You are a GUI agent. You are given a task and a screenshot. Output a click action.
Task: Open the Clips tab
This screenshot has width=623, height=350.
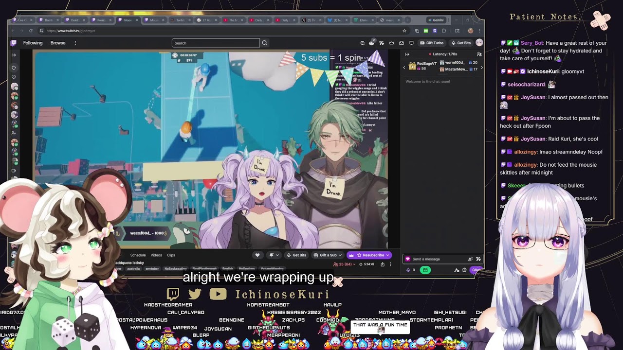coord(171,255)
